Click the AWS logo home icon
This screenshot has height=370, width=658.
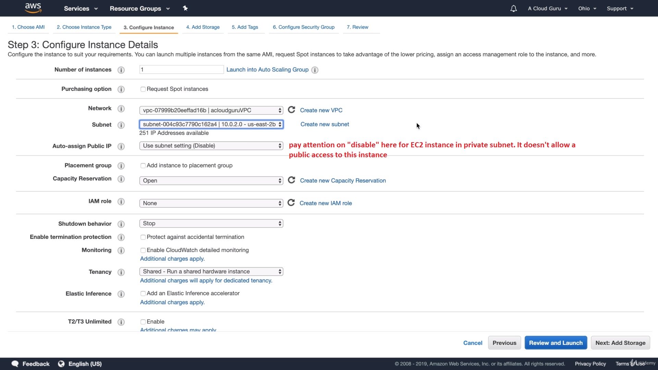pyautogui.click(x=33, y=8)
